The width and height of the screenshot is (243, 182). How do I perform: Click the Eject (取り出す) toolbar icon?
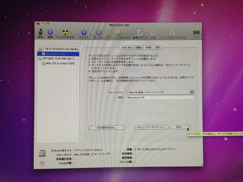[99, 33]
